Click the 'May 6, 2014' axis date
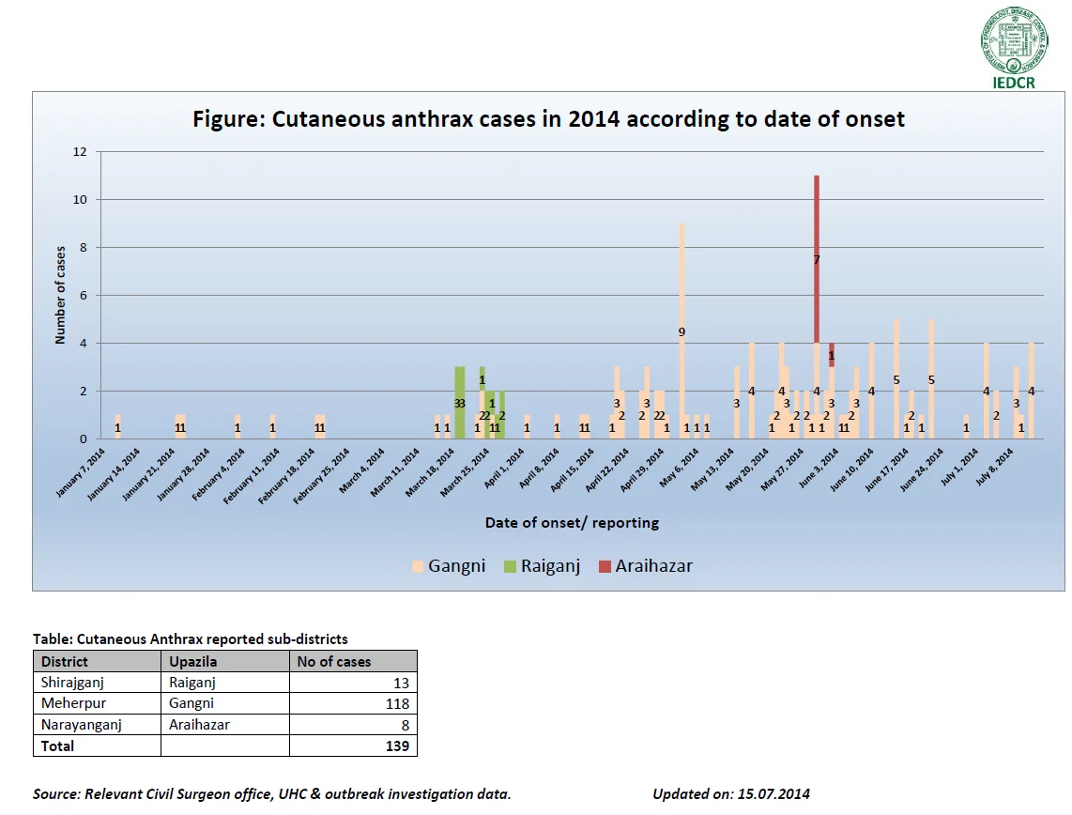This screenshot has width=1072, height=815. pos(681,469)
